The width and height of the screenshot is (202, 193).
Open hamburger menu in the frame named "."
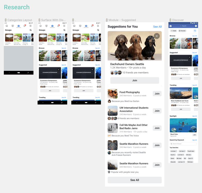(x=98, y=26)
